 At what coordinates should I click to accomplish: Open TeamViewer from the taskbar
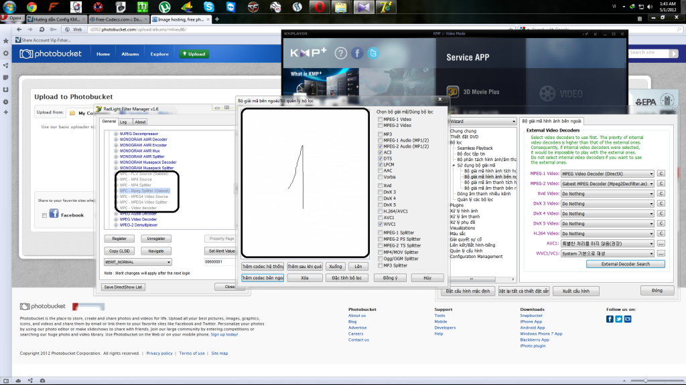[x=230, y=7]
